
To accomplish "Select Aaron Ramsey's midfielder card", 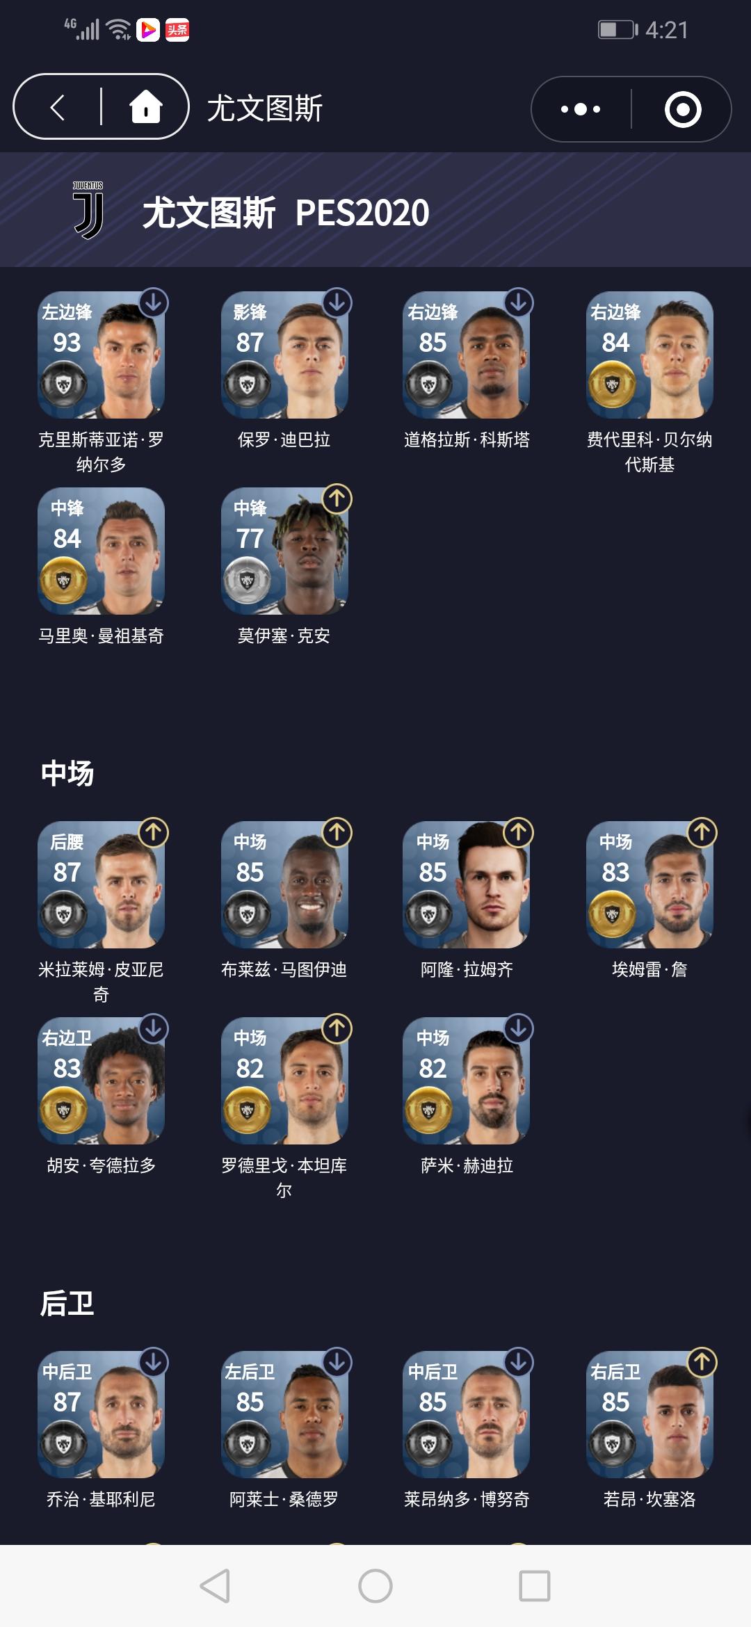I will [467, 884].
